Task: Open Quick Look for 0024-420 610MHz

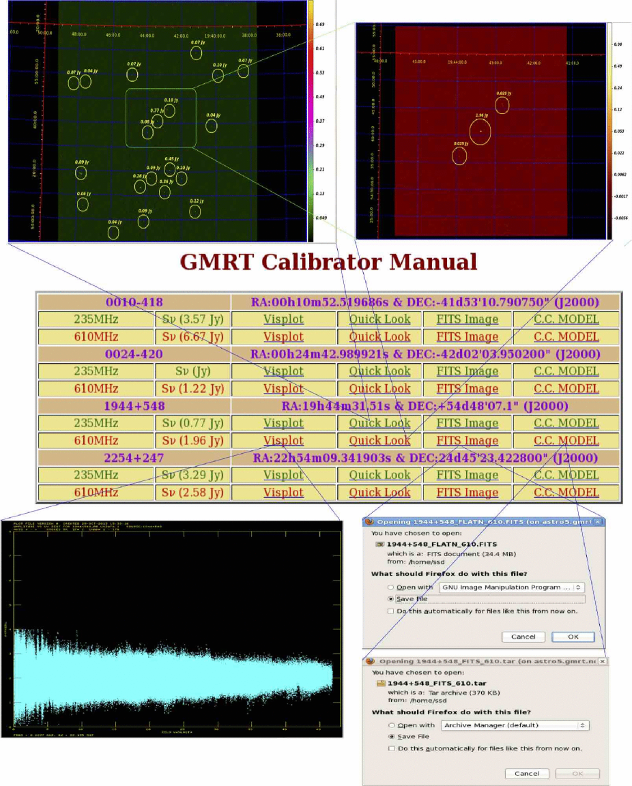Action: 379,389
